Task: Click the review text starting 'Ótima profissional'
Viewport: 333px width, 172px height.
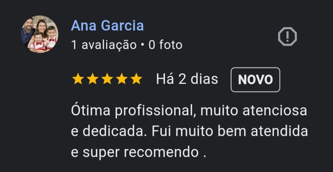Action: pyautogui.click(x=189, y=131)
